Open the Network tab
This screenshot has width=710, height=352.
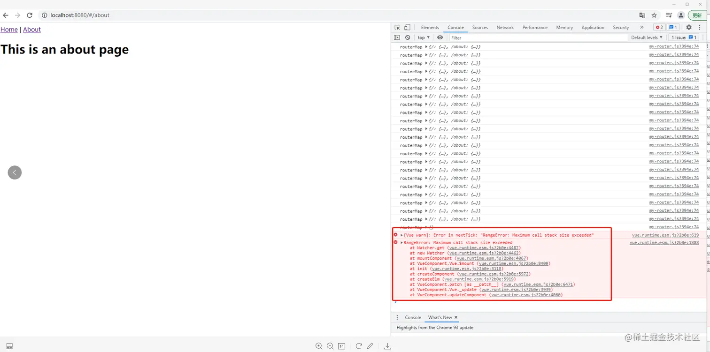[505, 27]
